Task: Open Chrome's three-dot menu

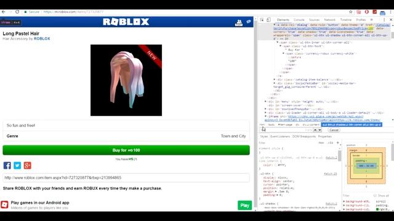Action: pyautogui.click(x=391, y=12)
